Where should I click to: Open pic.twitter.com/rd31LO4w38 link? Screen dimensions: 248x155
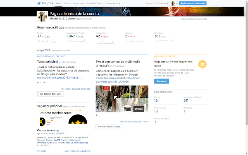tap(112, 81)
